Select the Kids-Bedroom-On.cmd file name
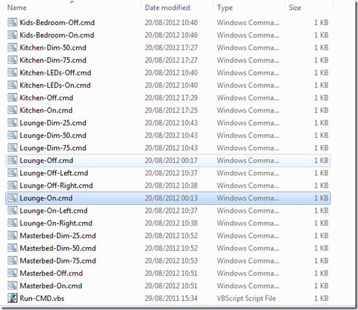The height and width of the screenshot is (310, 358). 57,35
